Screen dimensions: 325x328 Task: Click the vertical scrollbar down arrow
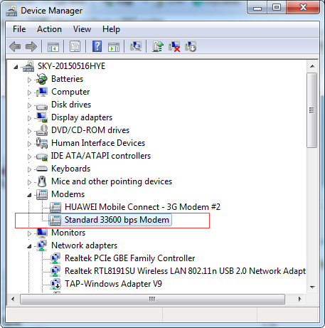point(312,287)
